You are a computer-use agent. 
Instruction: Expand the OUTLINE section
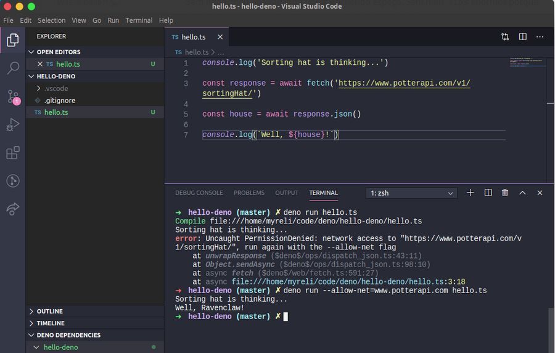49,311
